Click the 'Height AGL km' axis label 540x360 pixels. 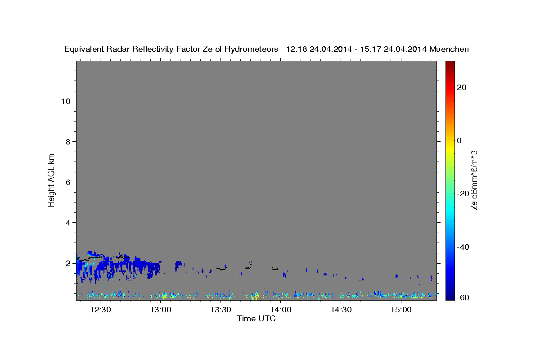[52, 180]
